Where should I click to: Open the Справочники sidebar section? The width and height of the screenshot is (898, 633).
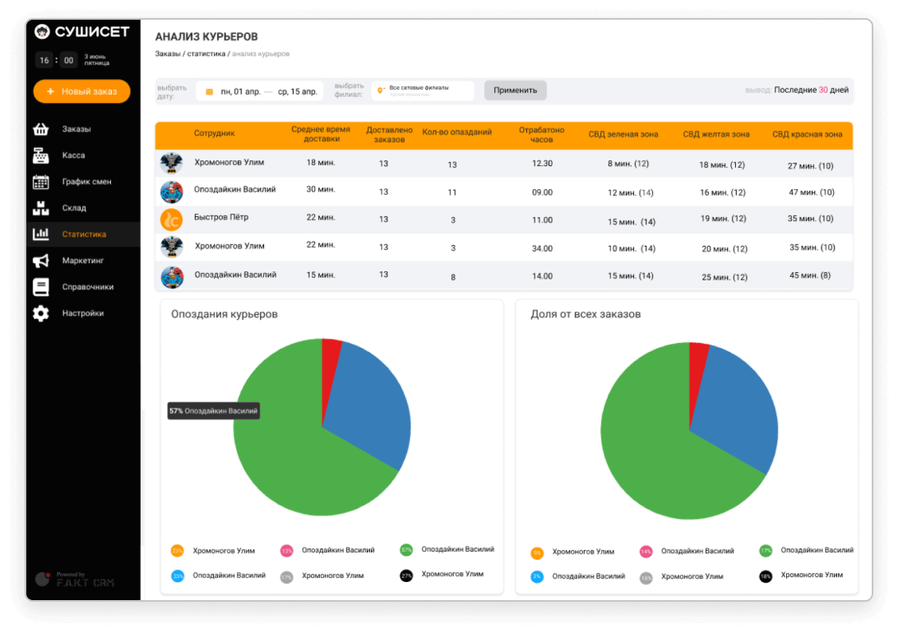[x=82, y=287]
